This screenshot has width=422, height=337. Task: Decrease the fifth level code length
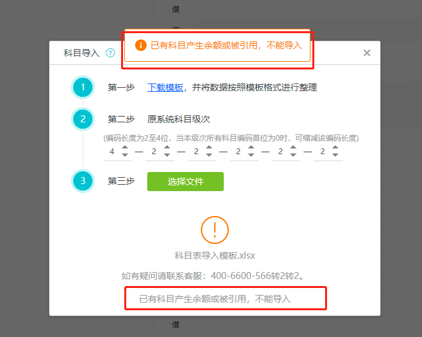click(293, 155)
